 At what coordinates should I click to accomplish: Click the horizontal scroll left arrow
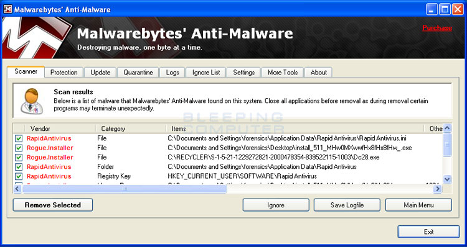17,189
